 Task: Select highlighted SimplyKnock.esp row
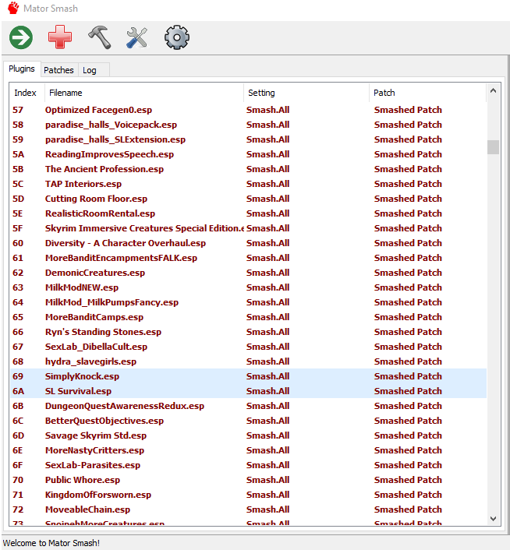tap(248, 376)
